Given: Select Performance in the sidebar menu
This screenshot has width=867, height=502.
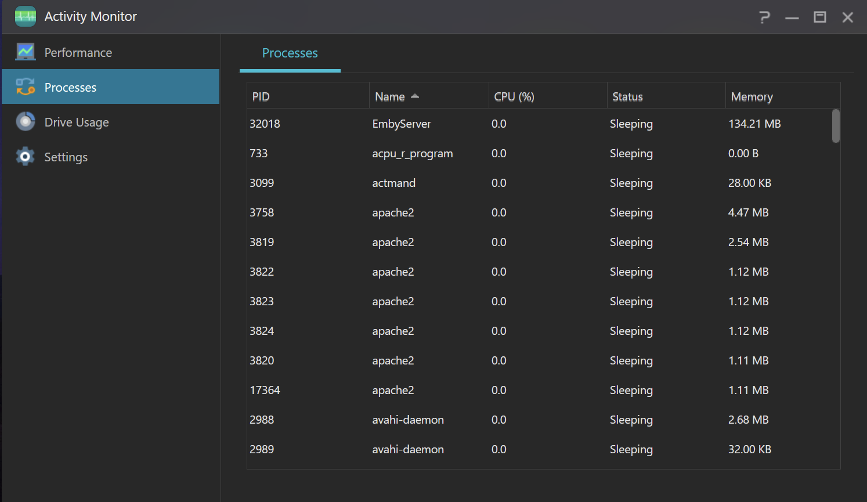Looking at the screenshot, I should click(x=78, y=52).
